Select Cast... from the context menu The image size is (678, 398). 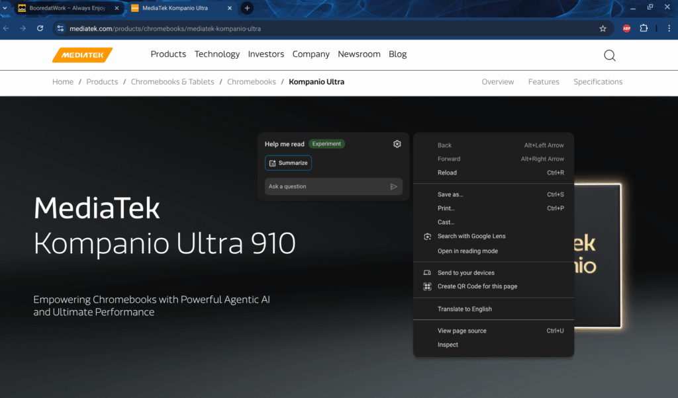pos(493,222)
